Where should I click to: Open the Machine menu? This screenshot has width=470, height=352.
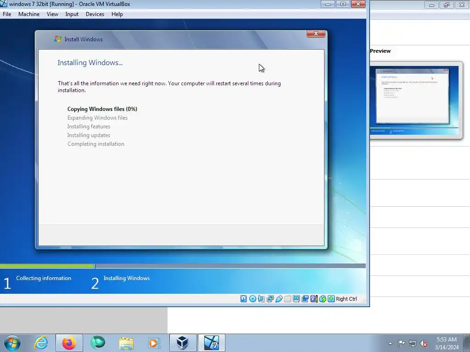click(29, 14)
